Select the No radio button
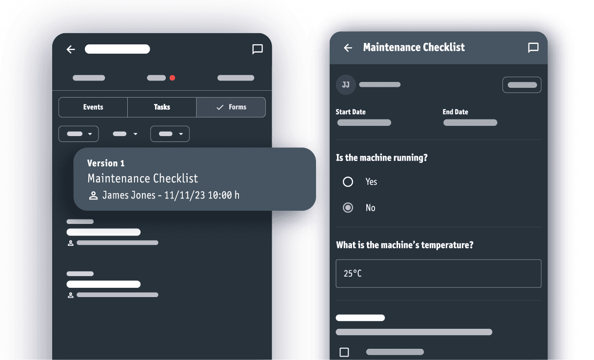The width and height of the screenshot is (594, 360). click(x=348, y=208)
